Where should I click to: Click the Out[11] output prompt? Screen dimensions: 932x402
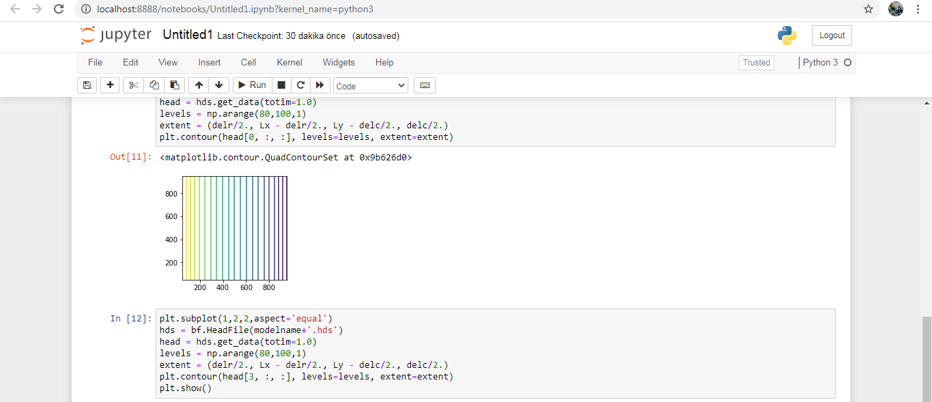click(130, 157)
